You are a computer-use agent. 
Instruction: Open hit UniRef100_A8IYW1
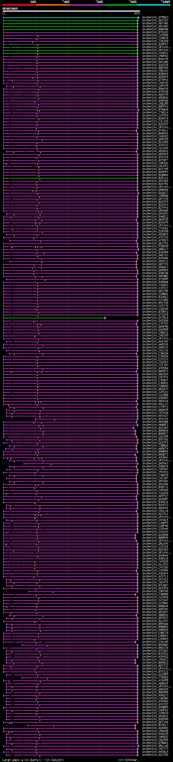click(x=155, y=23)
